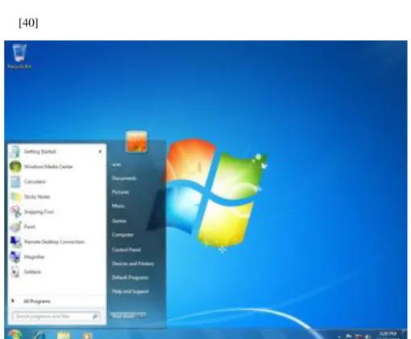Click the volume speaker tray icon
The width and height of the screenshot is (411, 339).
pyautogui.click(x=368, y=337)
